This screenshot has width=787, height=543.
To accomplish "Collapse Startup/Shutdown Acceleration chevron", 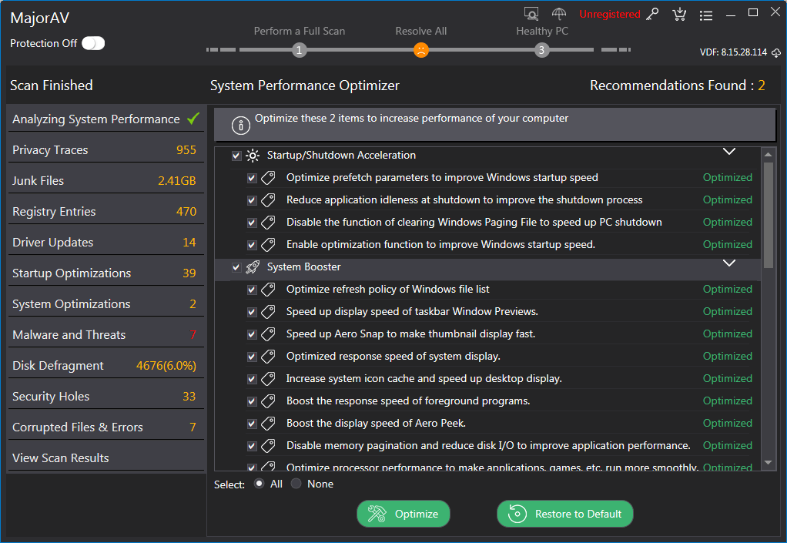I will (728, 151).
